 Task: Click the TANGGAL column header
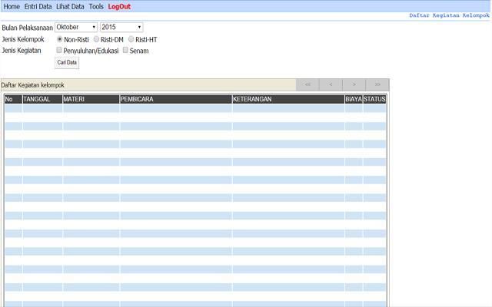(x=42, y=99)
